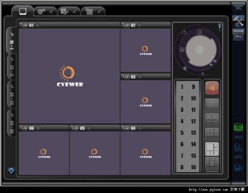Switch to the live monitor tab
Screen dimensions: 248x193
tap(23, 11)
